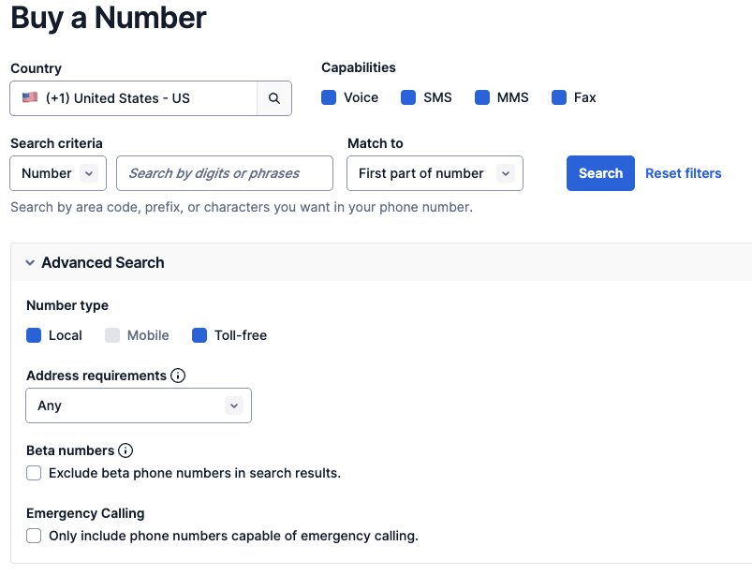The width and height of the screenshot is (752, 575).
Task: Uncheck the Local number type
Action: coord(34,335)
